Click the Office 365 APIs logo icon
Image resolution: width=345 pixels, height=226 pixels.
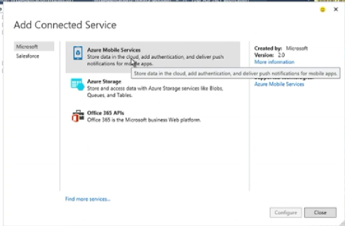[78, 116]
